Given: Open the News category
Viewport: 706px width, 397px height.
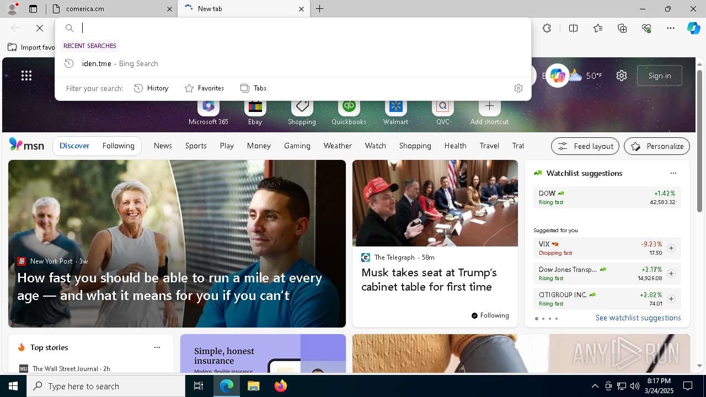Looking at the screenshot, I should (163, 146).
